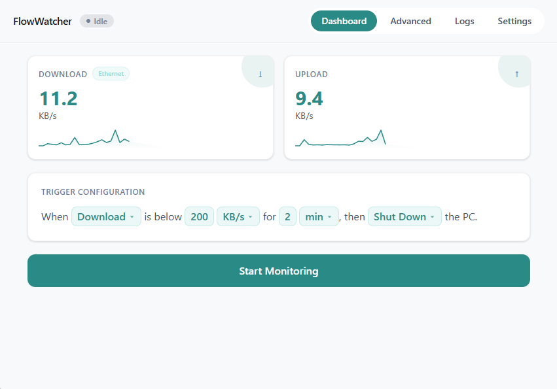Click the Idle status indicator badge
This screenshot has width=557, height=389.
click(x=97, y=21)
